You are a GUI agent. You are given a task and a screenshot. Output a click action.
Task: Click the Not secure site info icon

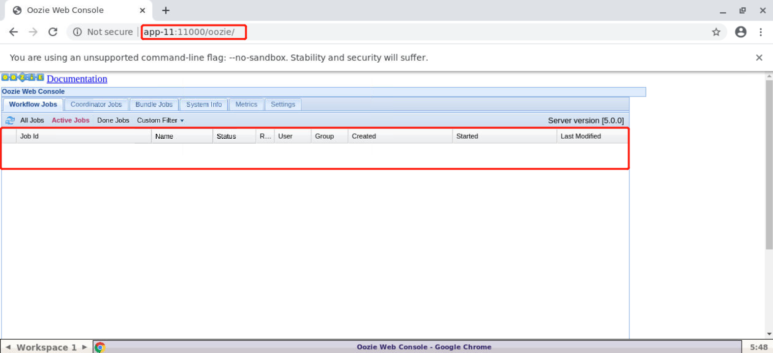(77, 32)
